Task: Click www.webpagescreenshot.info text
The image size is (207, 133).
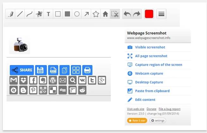Action: coord(148,38)
